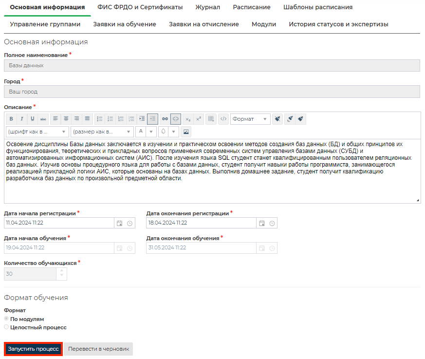Toggle bold formatting in description editor

click(11, 119)
